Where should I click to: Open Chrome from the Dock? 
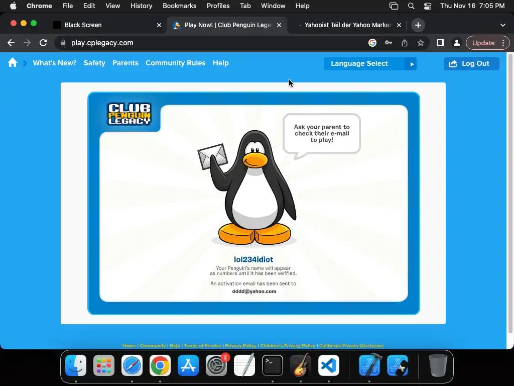[160, 365]
